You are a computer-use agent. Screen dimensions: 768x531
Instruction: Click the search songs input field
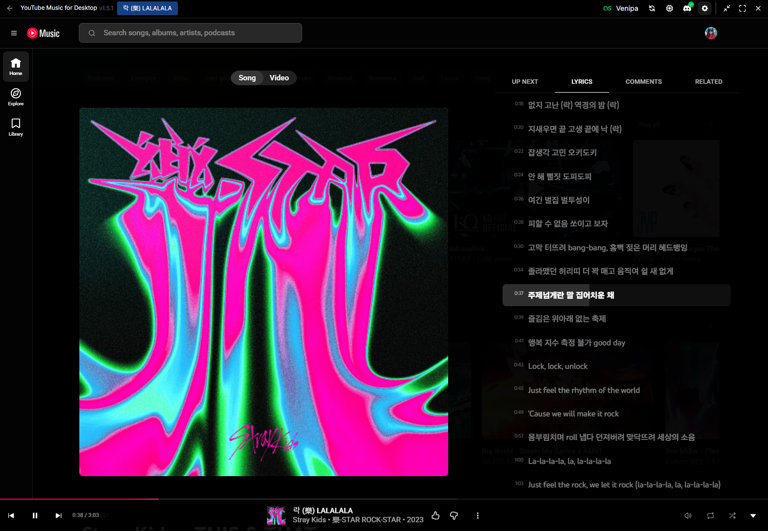191,33
